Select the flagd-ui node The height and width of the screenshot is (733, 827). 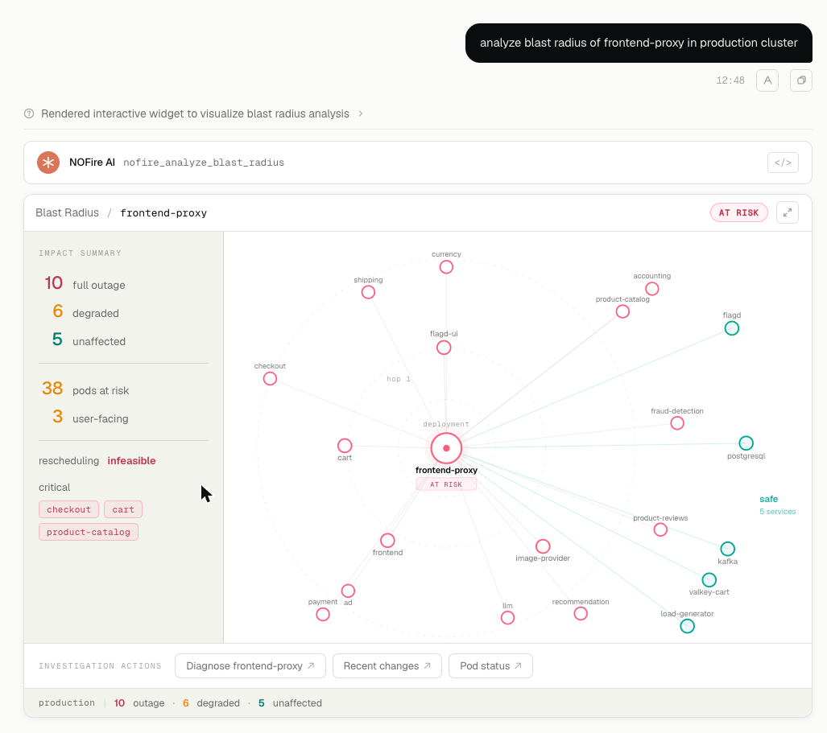(x=444, y=348)
